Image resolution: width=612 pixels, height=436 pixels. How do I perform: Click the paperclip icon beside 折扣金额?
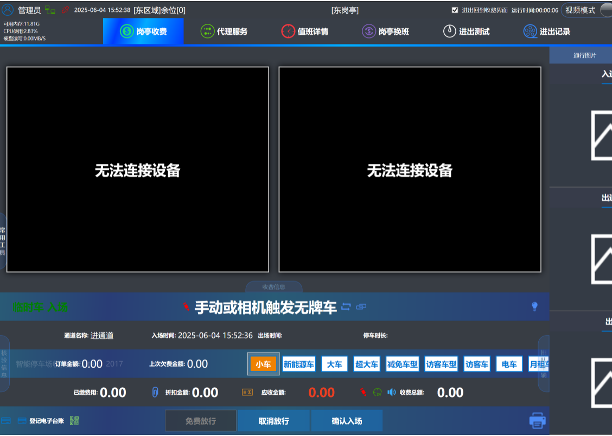coord(155,392)
